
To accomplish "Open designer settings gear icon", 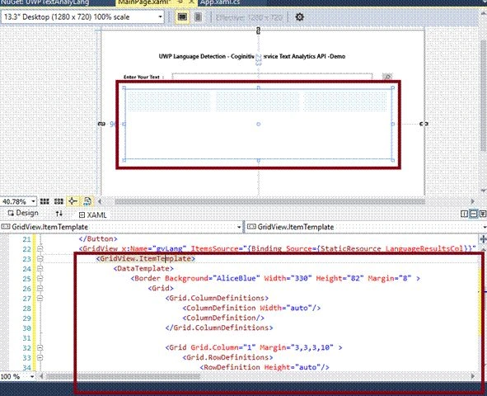I will point(299,16).
